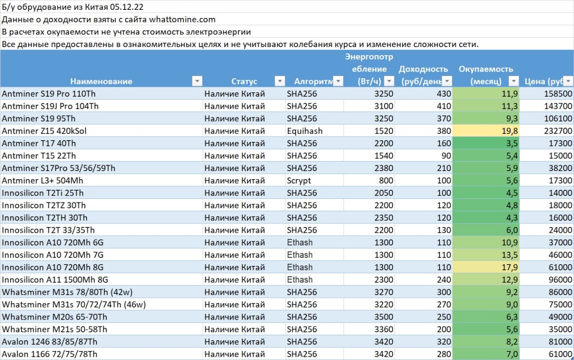Select the 'Antminer T15 22Th' cell
This screenshot has height=360, width=574.
pos(101,156)
